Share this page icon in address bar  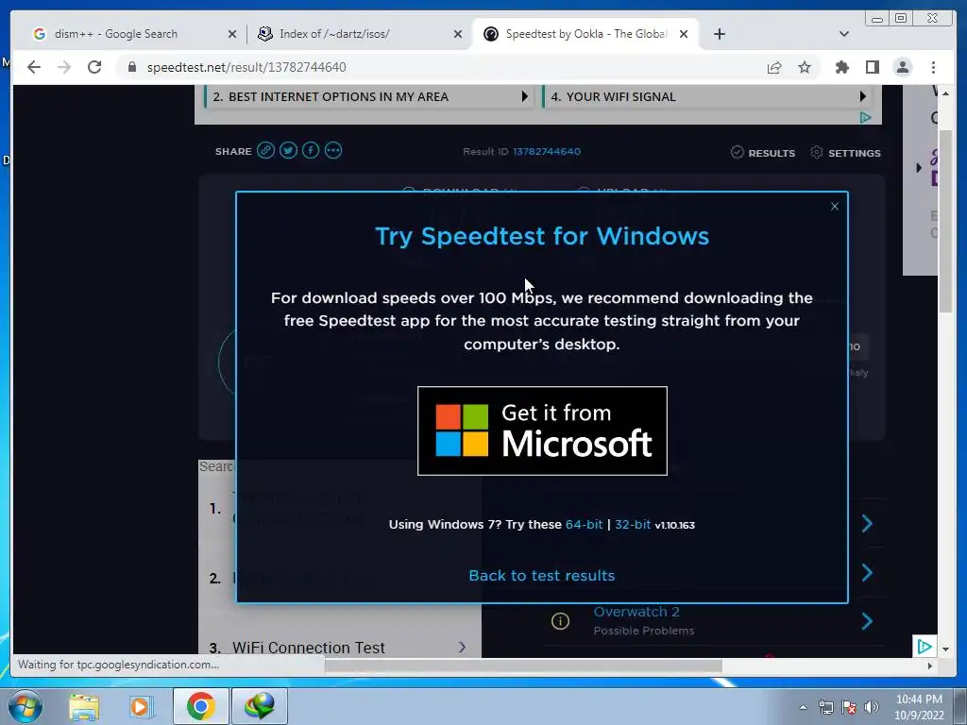[x=774, y=67]
